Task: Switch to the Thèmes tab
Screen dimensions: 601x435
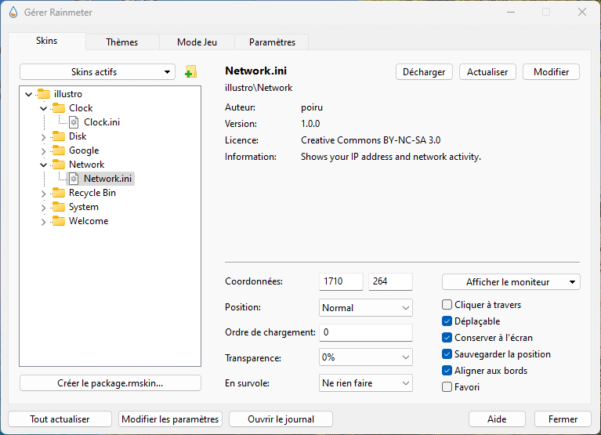Action: pos(121,42)
